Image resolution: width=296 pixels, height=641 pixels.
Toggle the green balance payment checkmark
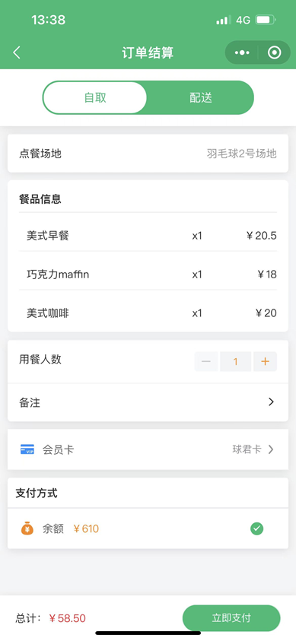pyautogui.click(x=256, y=529)
